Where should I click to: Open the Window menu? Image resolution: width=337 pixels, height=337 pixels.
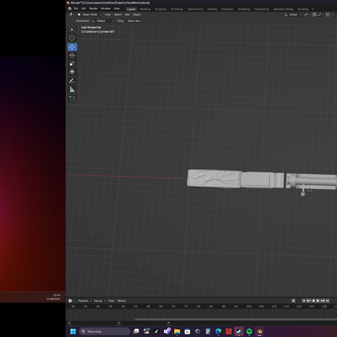[x=106, y=8]
